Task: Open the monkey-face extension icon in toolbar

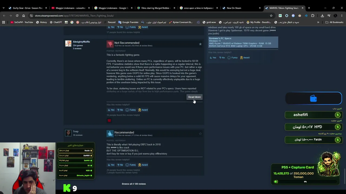Action: (300, 16)
